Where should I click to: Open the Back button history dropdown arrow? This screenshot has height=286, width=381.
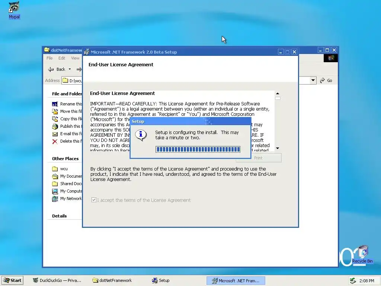[x=70, y=69]
